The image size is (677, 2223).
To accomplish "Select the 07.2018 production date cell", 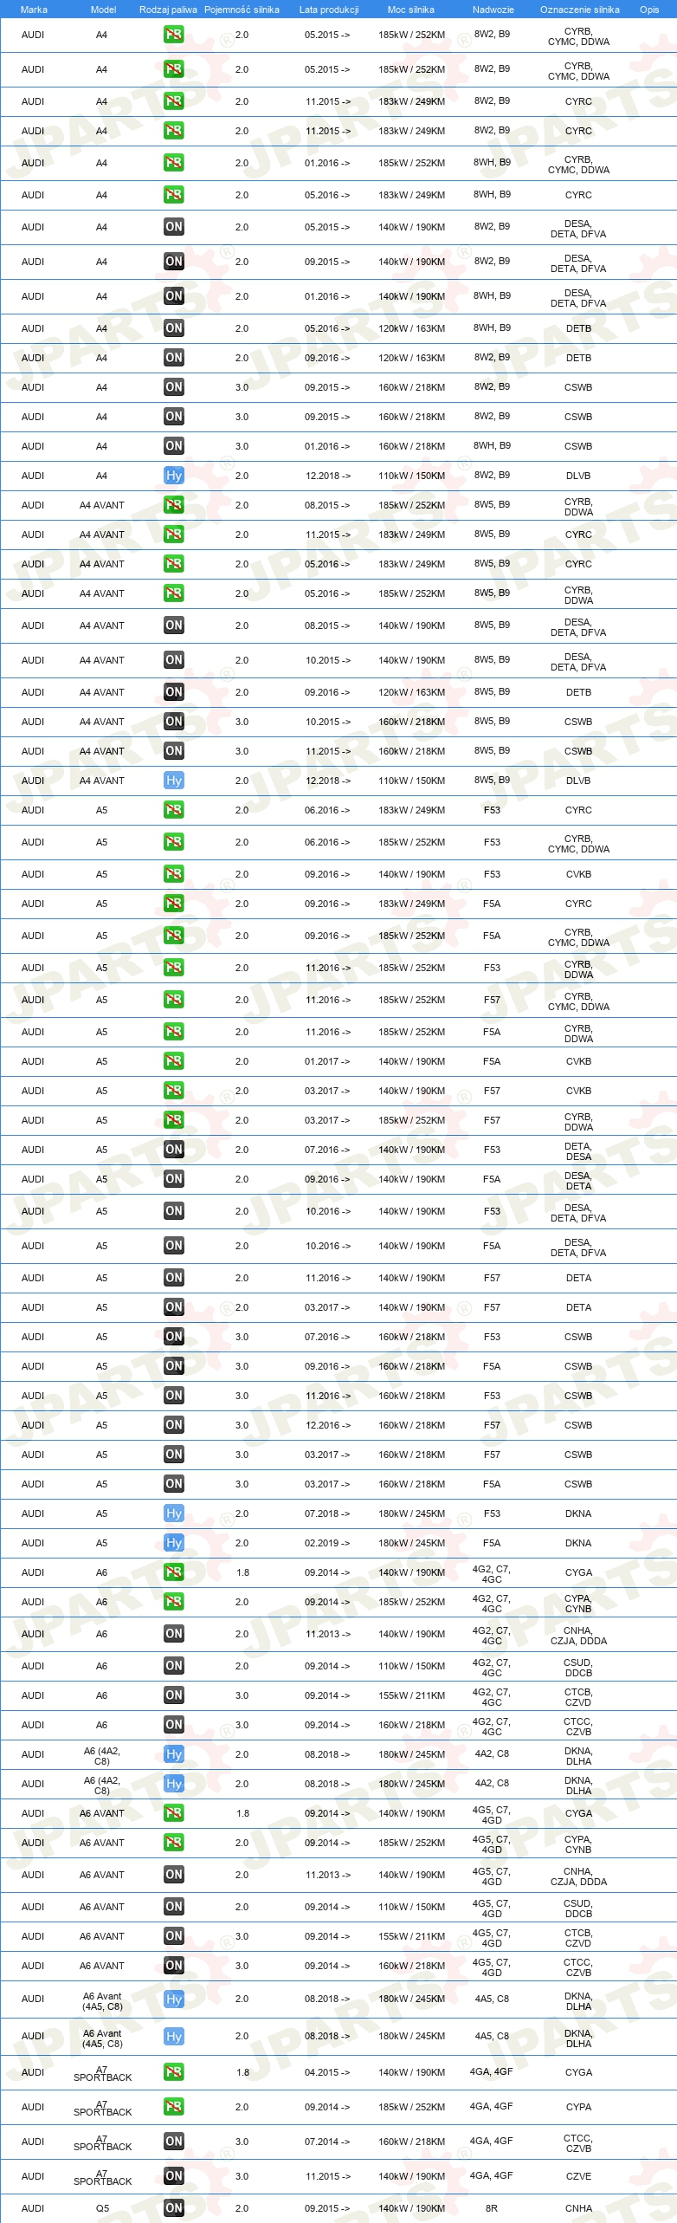I will [327, 1513].
